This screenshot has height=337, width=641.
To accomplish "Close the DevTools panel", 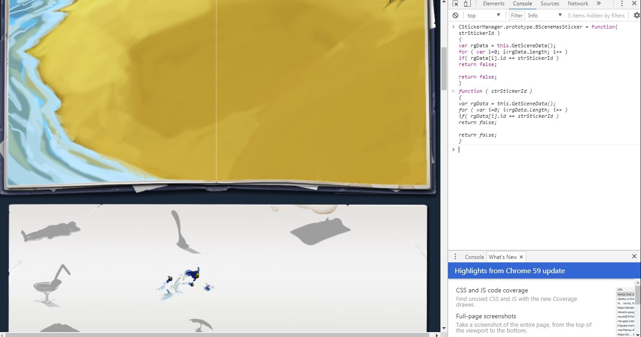I will 634,4.
